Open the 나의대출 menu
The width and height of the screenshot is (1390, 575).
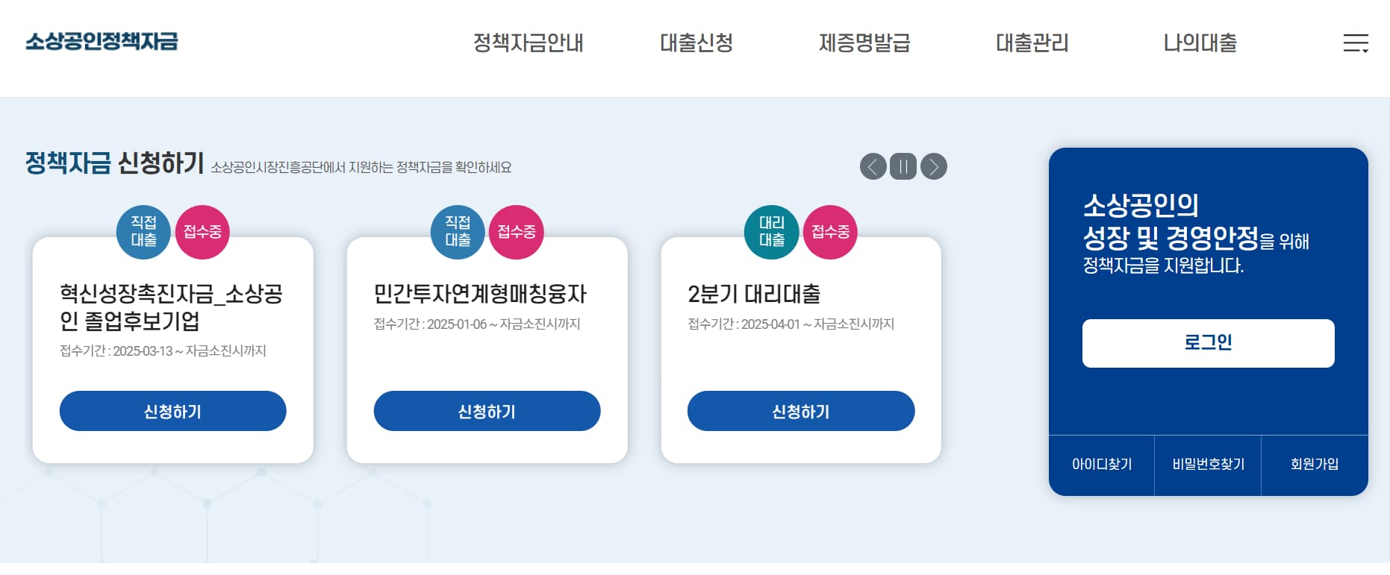(1200, 43)
